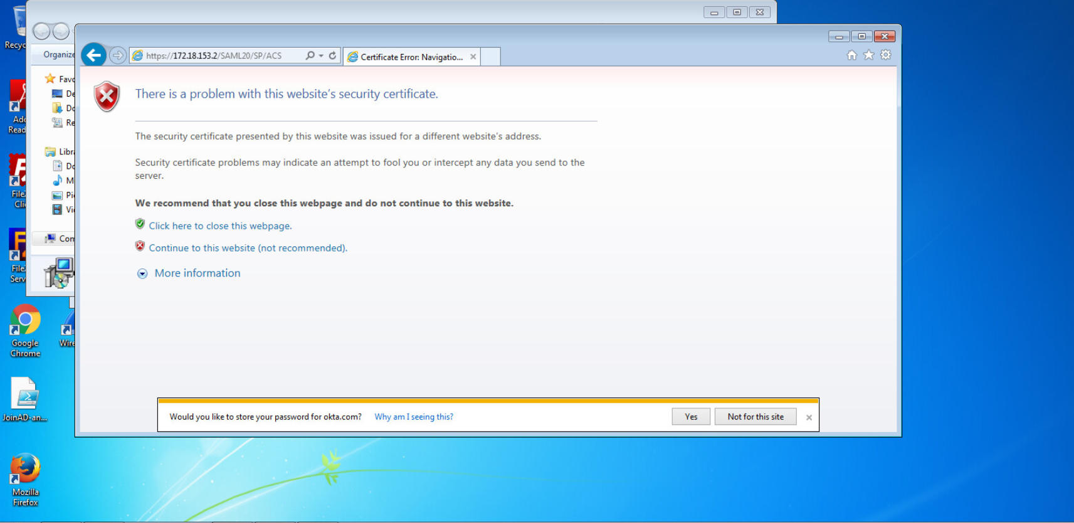Image resolution: width=1074 pixels, height=523 pixels.
Task: Go back using the IE back arrow
Action: pyautogui.click(x=94, y=55)
